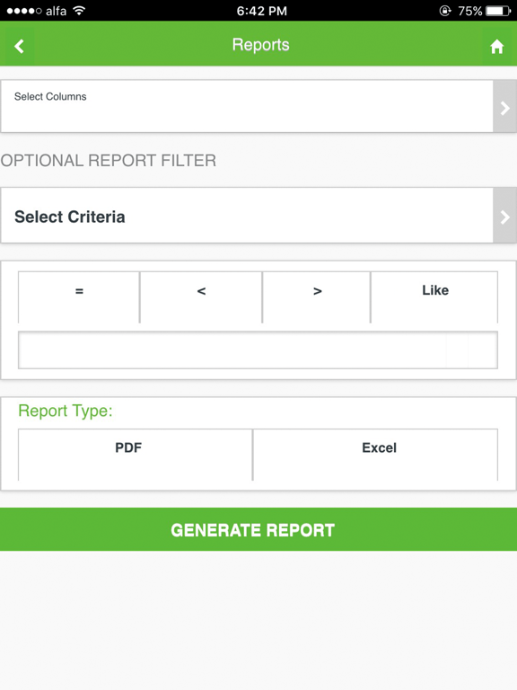Image resolution: width=517 pixels, height=690 pixels.
Task: Select the Like operator
Action: [434, 297]
